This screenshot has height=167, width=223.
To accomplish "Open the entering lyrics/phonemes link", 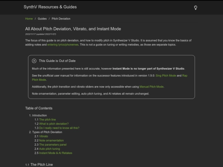I will 63,45.
